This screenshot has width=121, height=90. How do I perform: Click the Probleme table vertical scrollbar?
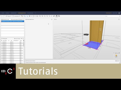(24, 44)
